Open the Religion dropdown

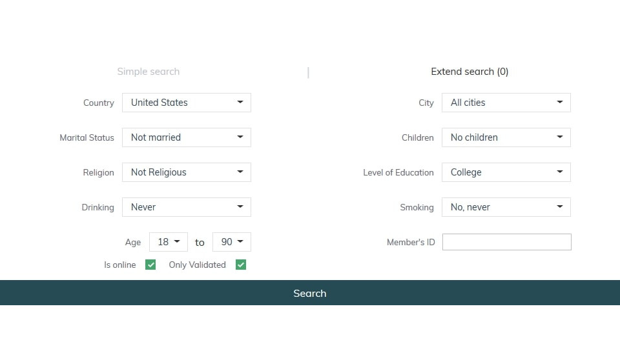click(x=186, y=172)
